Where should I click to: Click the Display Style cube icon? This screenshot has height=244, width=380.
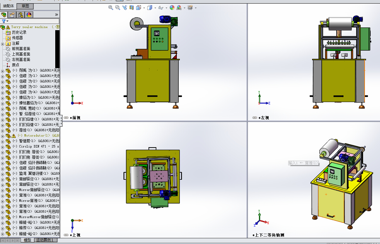point(150,8)
